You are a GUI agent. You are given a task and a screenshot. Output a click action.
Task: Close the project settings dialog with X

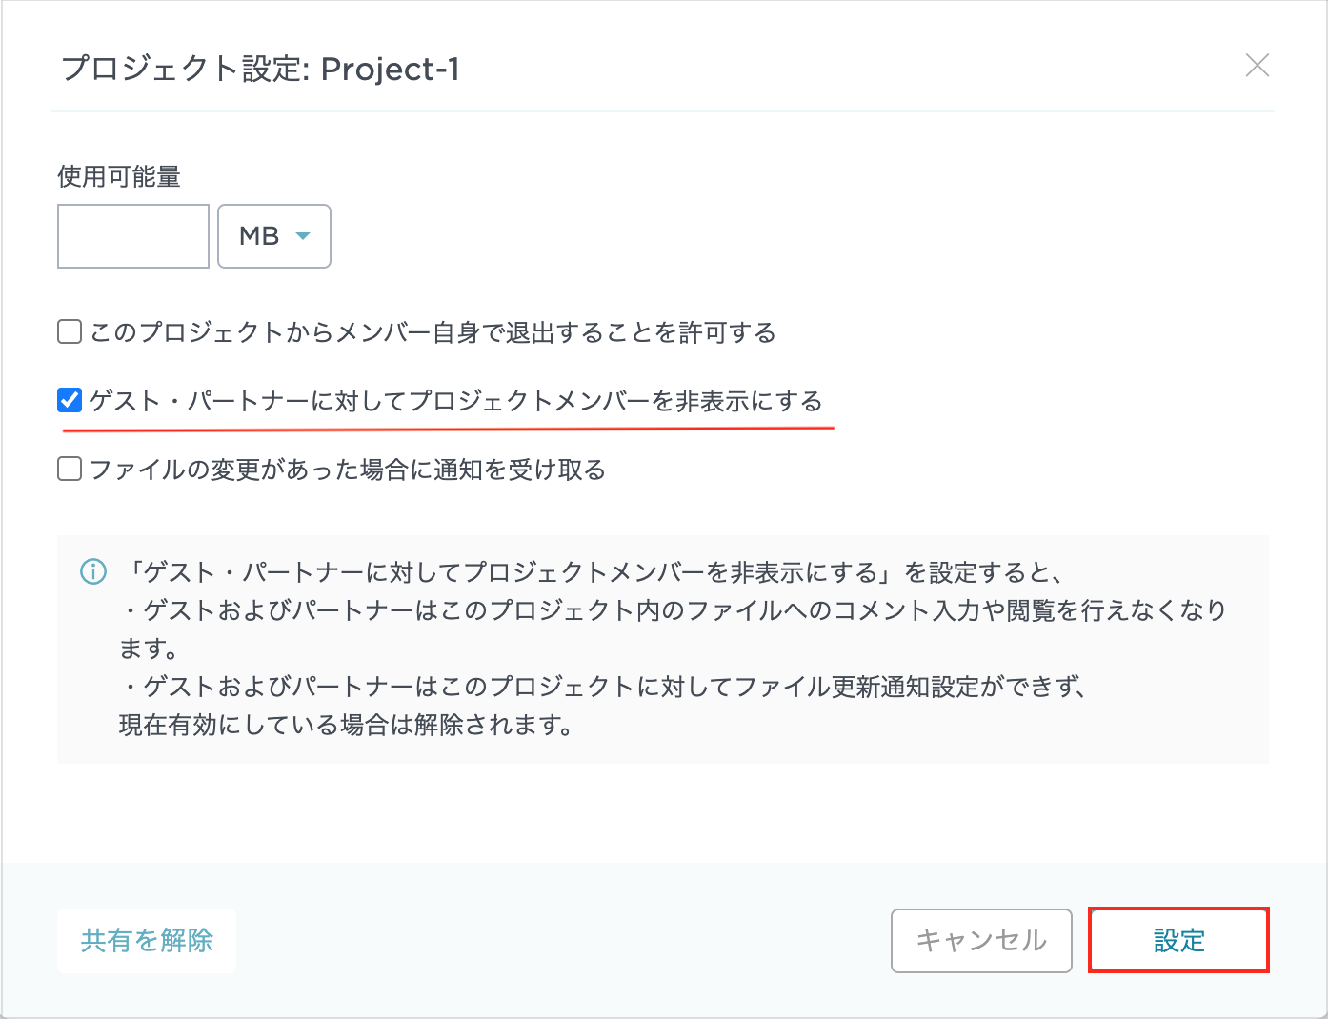tap(1258, 66)
